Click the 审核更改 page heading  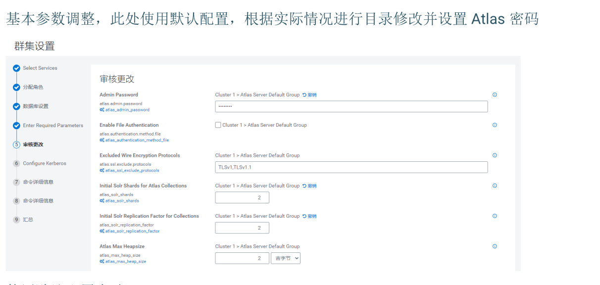click(x=117, y=79)
